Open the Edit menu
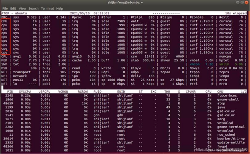 (x=13, y=8)
